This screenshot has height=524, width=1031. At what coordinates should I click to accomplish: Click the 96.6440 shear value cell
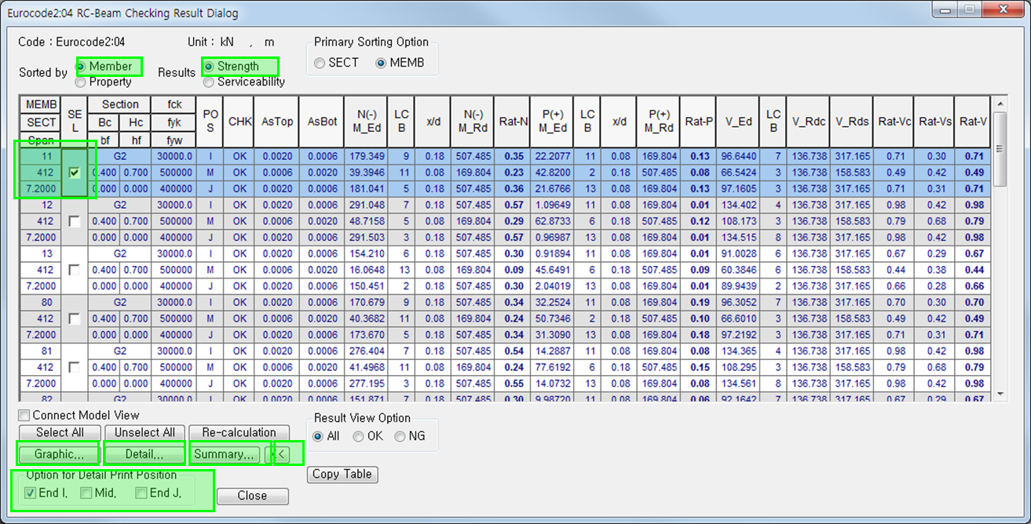pyautogui.click(x=739, y=156)
